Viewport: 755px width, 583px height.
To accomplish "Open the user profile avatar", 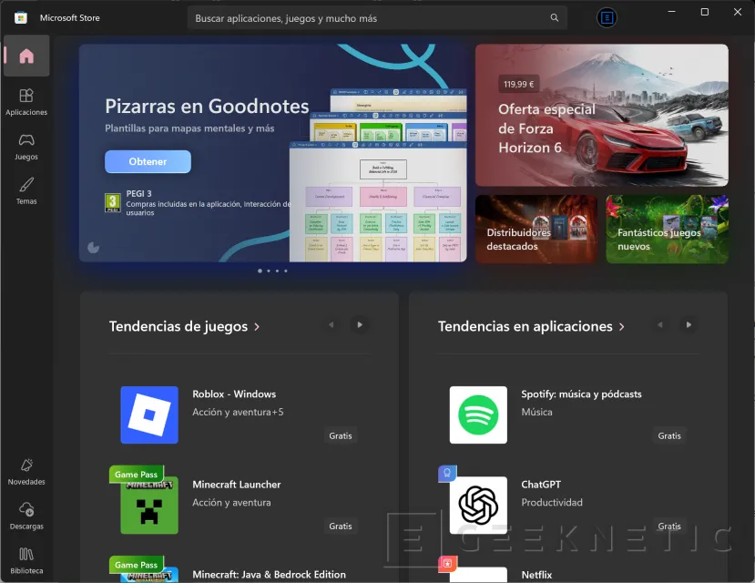I will (607, 18).
